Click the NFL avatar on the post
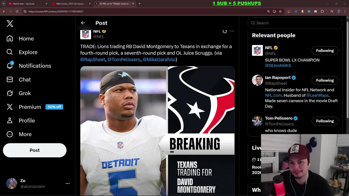Image resolution: width=349 pixels, height=196 pixels. point(85,34)
